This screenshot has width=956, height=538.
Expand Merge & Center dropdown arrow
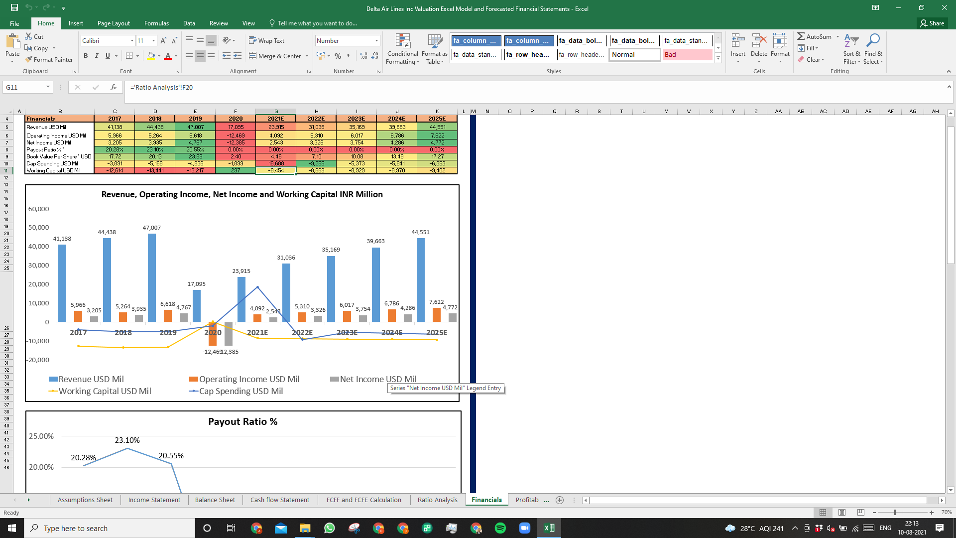tap(307, 56)
